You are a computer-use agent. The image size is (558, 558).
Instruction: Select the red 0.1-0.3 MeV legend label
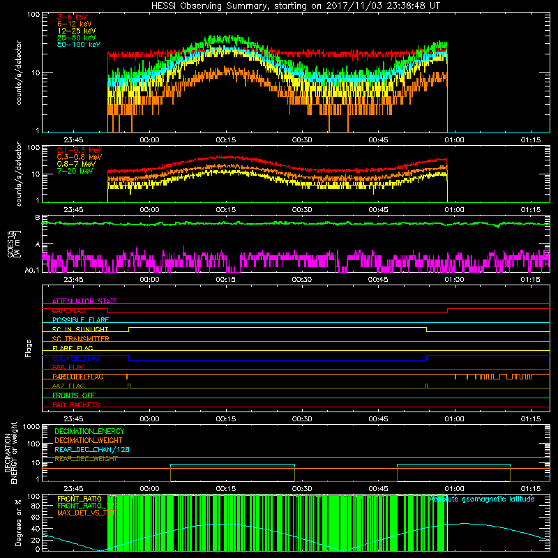click(80, 150)
